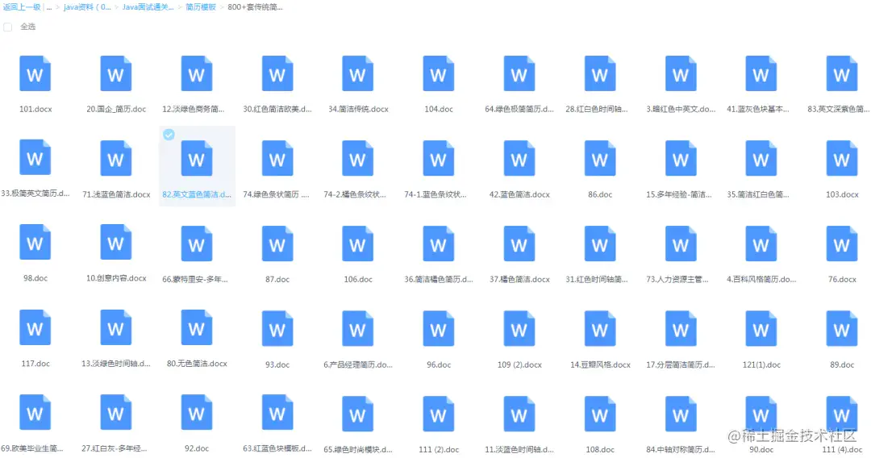The height and width of the screenshot is (458, 871).
Task: Open the Java资料 breadcrumb folder
Action: (87, 7)
